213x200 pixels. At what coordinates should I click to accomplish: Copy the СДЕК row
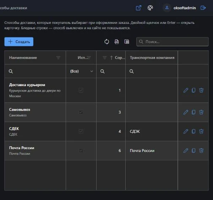coord(193,131)
